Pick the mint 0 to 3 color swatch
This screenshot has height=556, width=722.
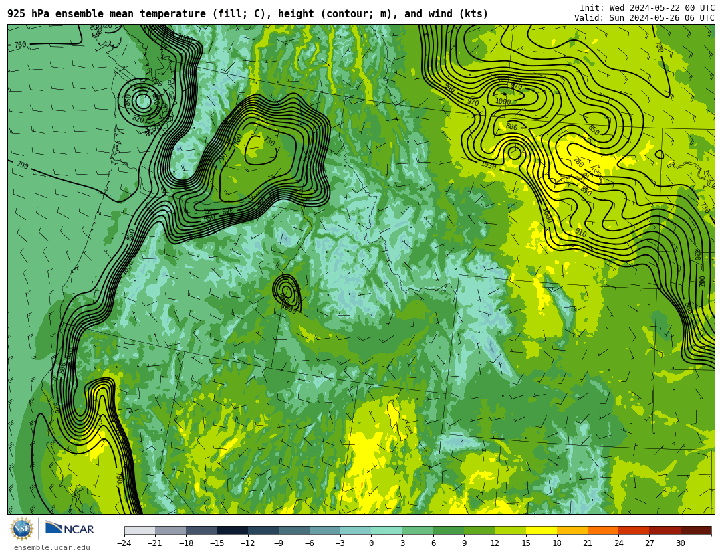click(387, 530)
